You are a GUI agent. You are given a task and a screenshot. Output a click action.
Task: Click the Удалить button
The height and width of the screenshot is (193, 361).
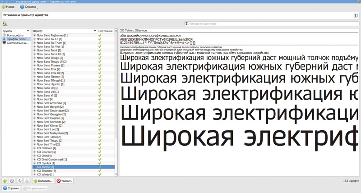coord(65,181)
